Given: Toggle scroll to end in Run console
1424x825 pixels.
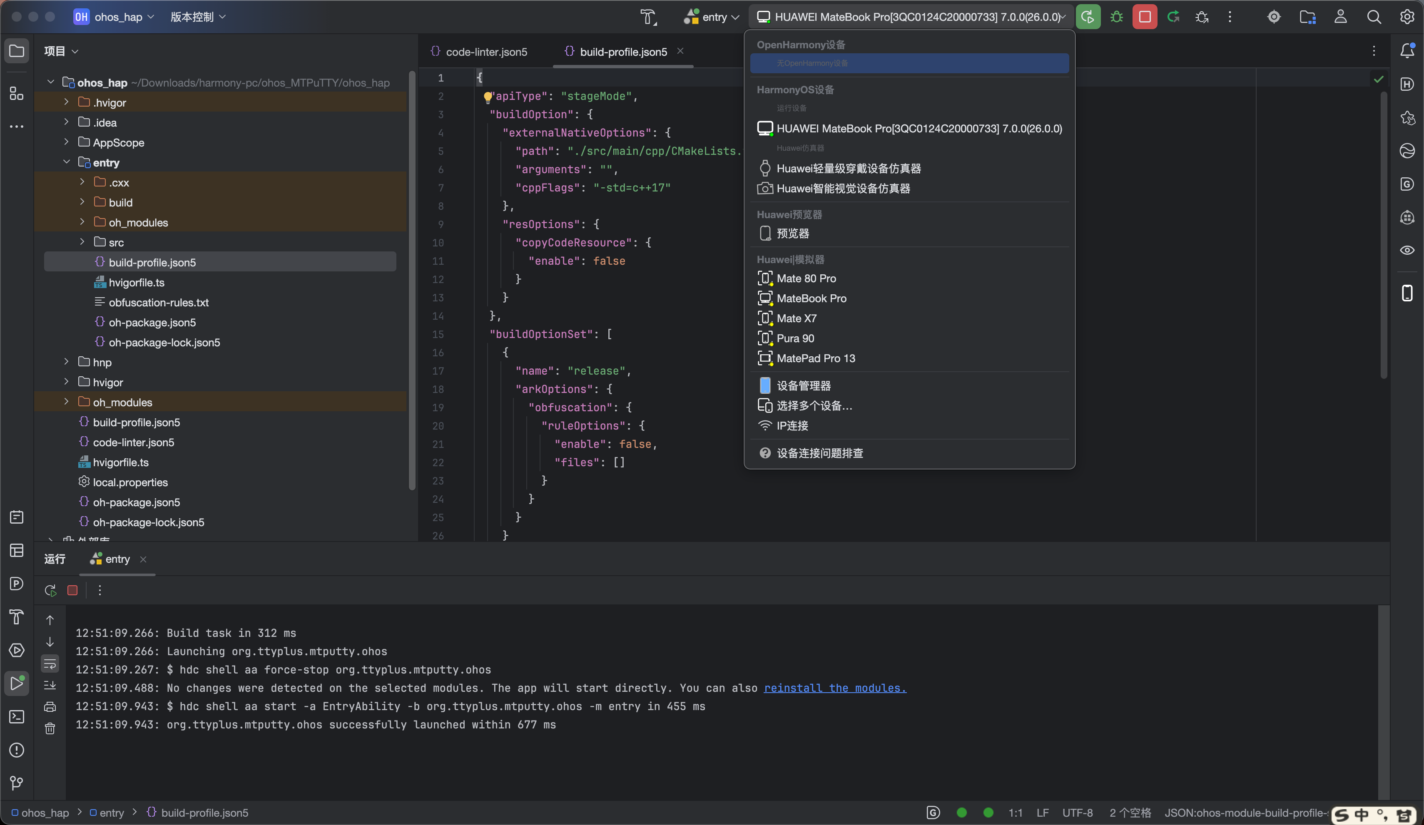Looking at the screenshot, I should click(50, 685).
